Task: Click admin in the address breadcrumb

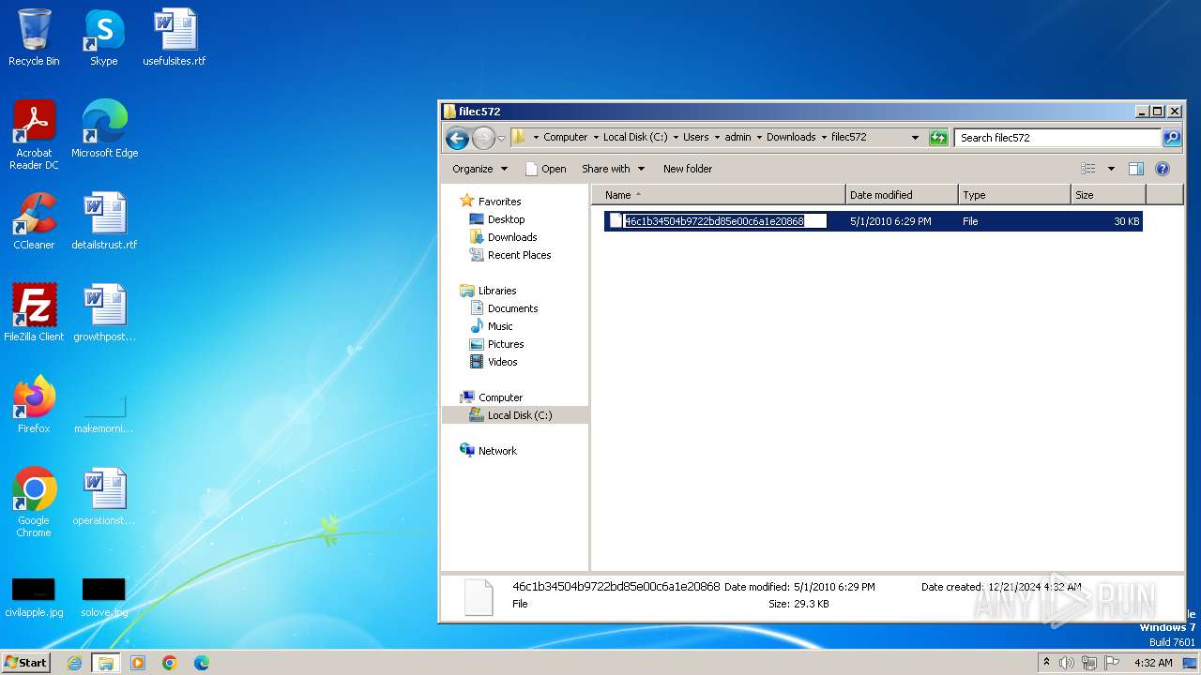Action: click(737, 137)
